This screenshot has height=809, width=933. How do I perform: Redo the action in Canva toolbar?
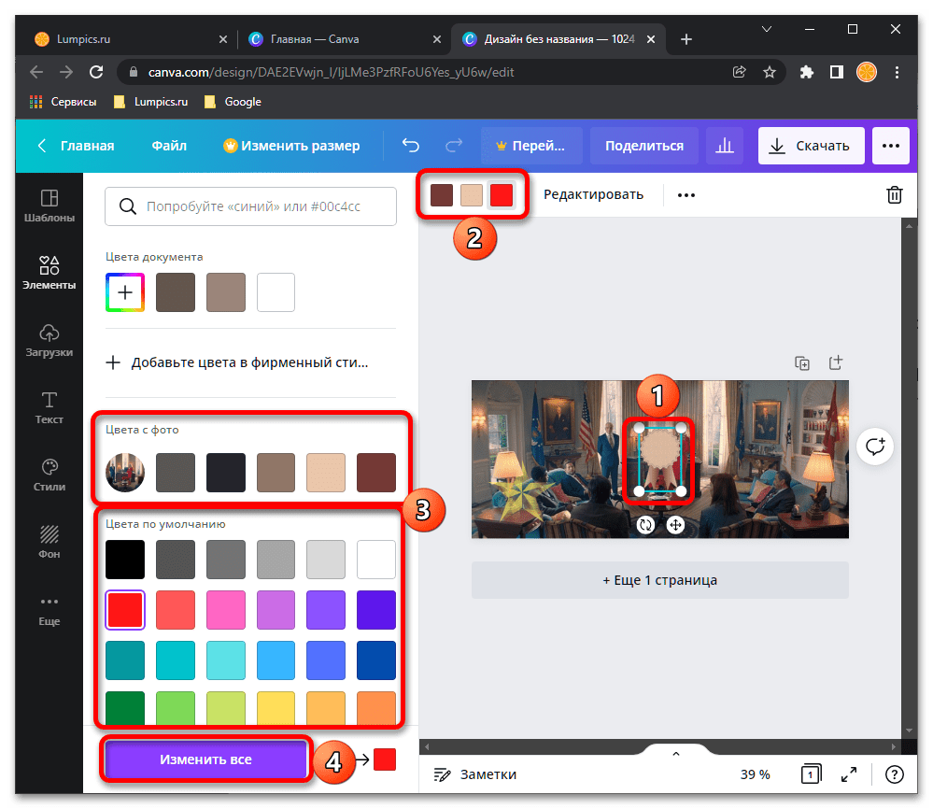click(x=454, y=145)
